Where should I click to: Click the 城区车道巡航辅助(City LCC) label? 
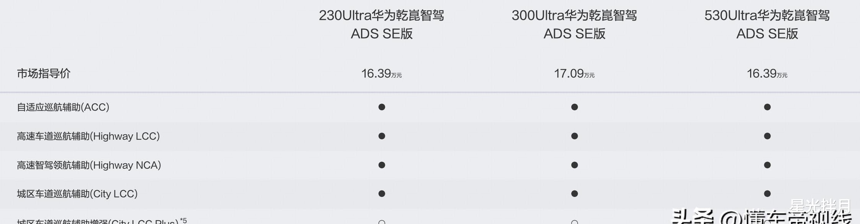click(77, 194)
